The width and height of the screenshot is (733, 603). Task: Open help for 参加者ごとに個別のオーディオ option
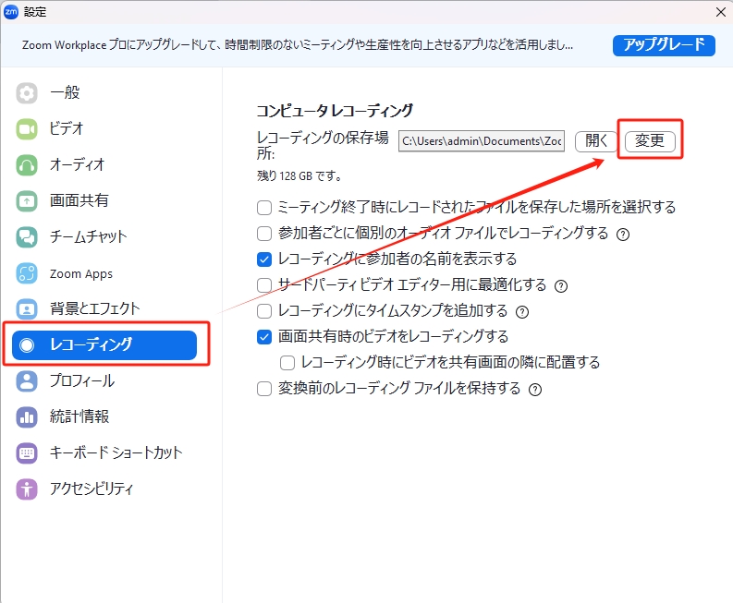pyautogui.click(x=623, y=234)
